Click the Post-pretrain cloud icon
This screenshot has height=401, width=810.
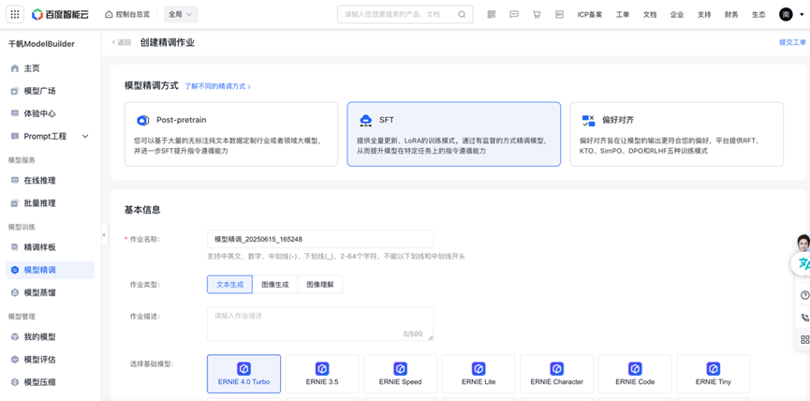[x=142, y=121]
